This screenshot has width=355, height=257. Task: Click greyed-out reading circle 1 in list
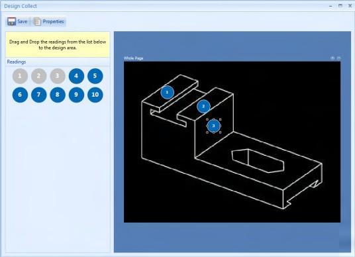click(20, 76)
